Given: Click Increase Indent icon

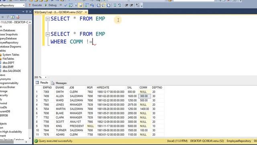Looking at the screenshot, I should pyautogui.click(x=131, y=5).
